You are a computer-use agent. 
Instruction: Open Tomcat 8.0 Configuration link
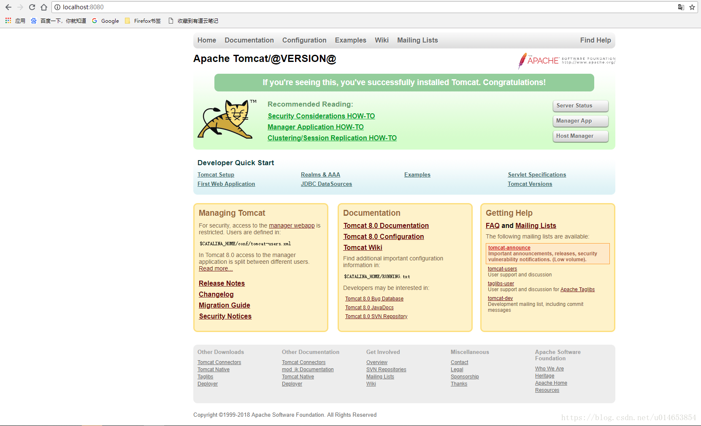(384, 236)
